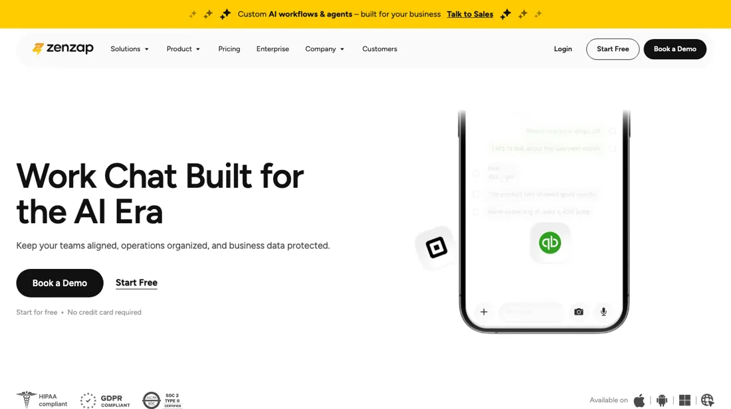
Task: Click the 'Keep your teams aligned' subtitle text
Action: pyautogui.click(x=173, y=246)
